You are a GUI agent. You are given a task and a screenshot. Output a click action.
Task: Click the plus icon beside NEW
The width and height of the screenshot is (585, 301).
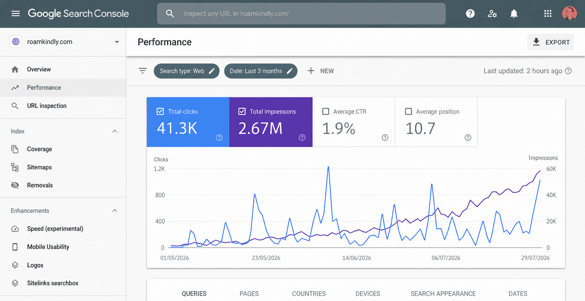click(x=311, y=71)
